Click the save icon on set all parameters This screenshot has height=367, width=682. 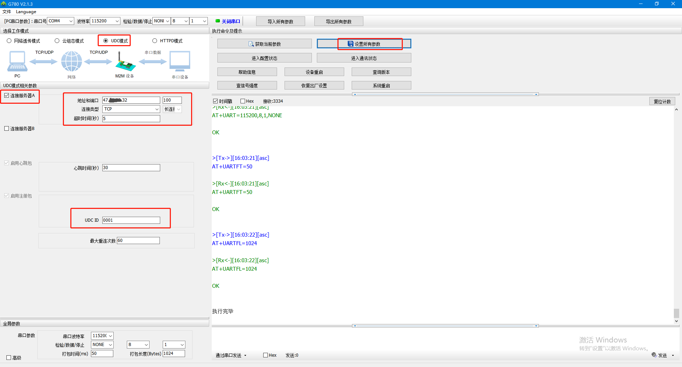[x=350, y=44]
